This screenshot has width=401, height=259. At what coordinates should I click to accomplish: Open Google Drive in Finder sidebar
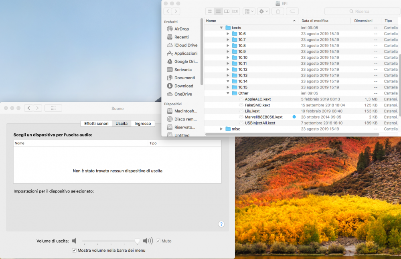pos(182,62)
